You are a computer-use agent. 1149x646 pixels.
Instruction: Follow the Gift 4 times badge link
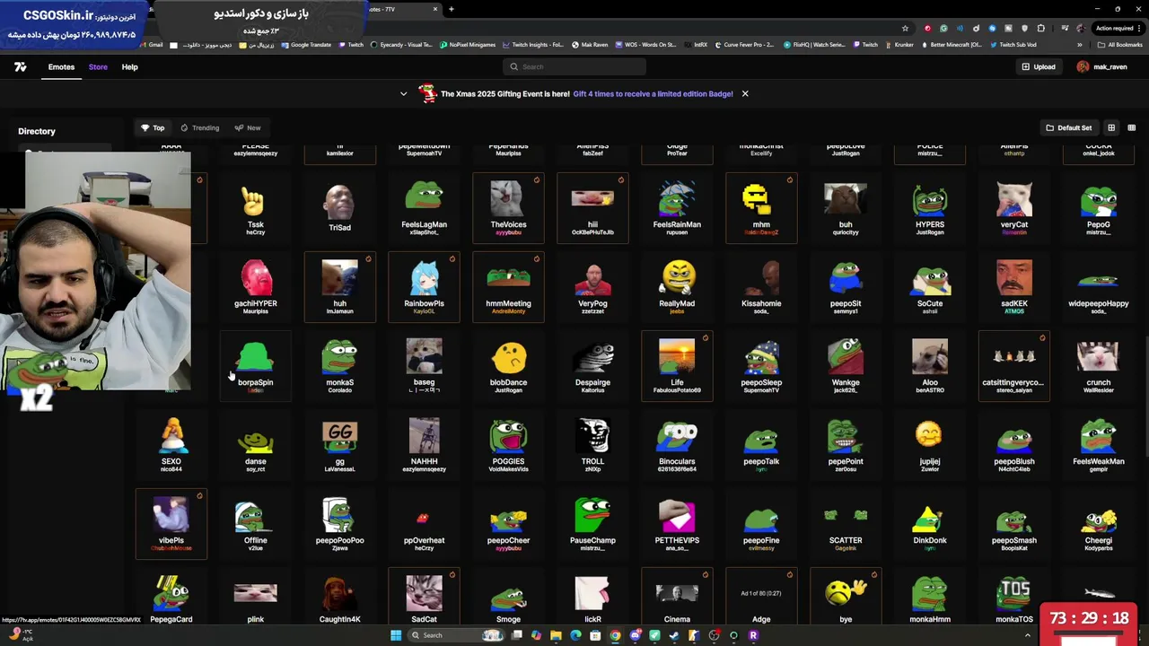(x=653, y=93)
